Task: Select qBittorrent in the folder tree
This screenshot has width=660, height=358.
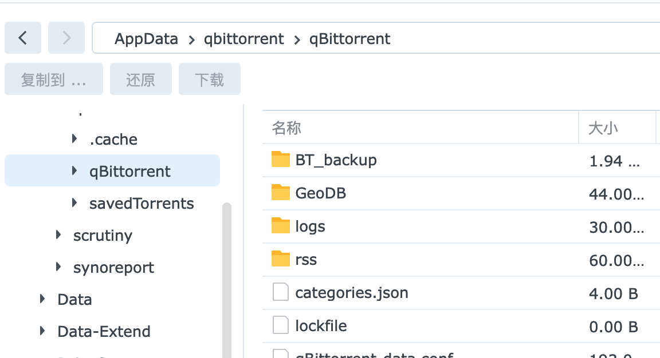Action: pyautogui.click(x=129, y=172)
